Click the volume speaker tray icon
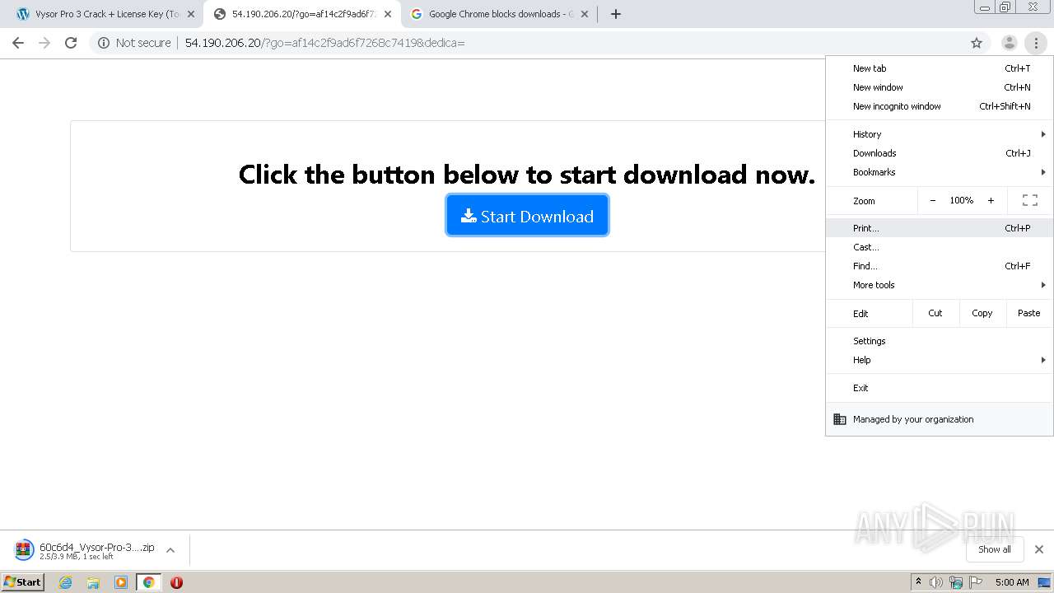Screen dimensions: 1054x593 (x=936, y=582)
